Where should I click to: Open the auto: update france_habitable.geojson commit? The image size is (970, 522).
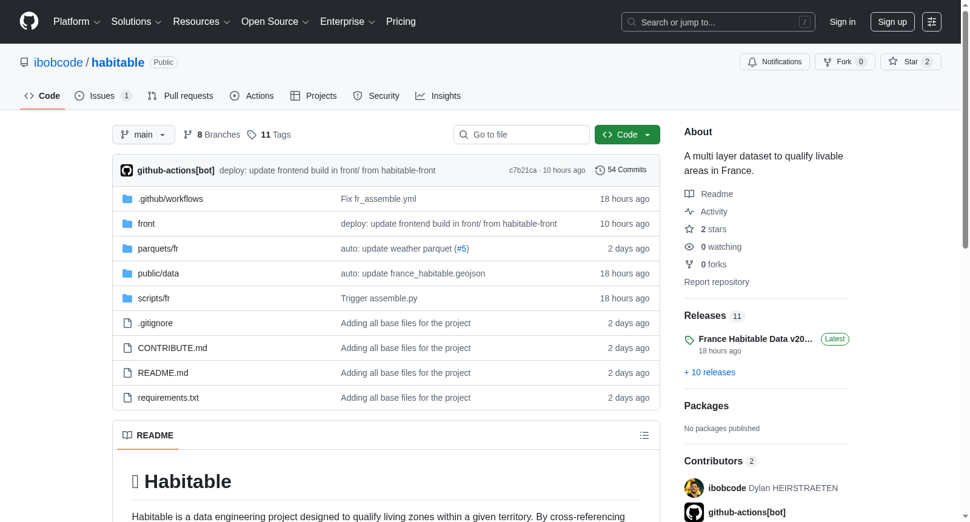point(413,273)
